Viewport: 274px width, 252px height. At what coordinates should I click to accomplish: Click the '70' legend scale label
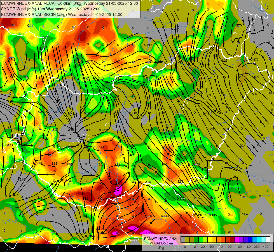221,247
